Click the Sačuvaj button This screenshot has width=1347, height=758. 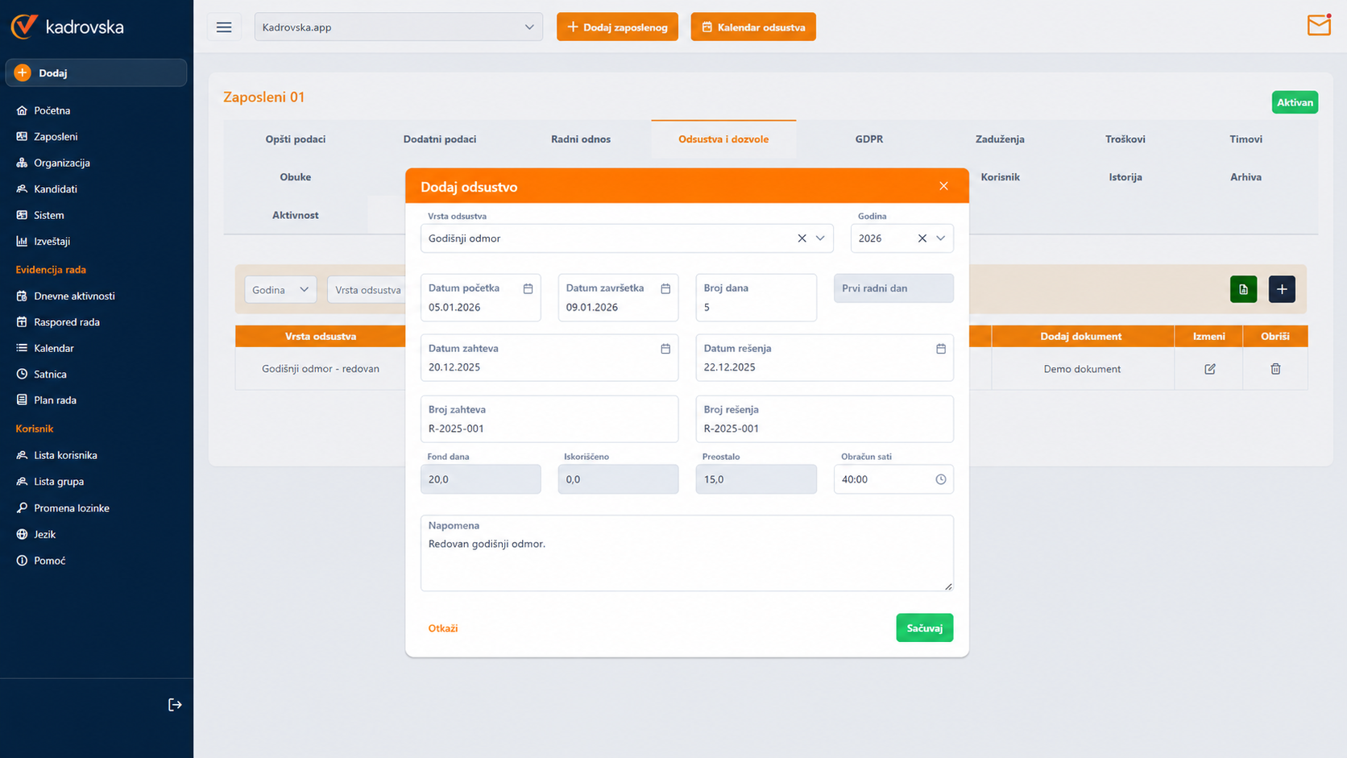pos(925,628)
